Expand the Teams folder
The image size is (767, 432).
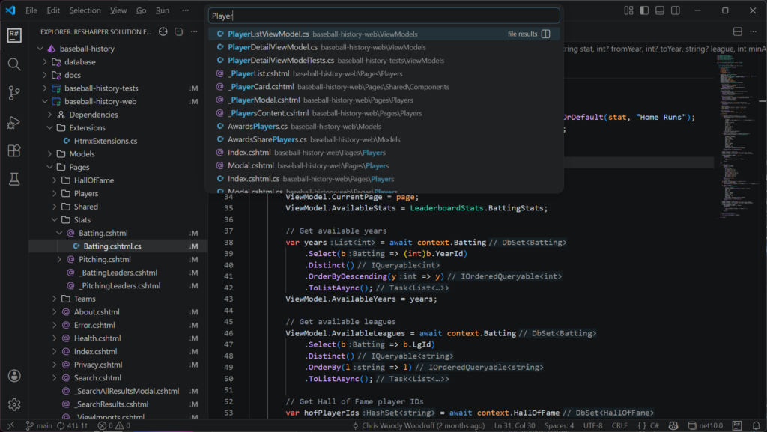point(84,299)
